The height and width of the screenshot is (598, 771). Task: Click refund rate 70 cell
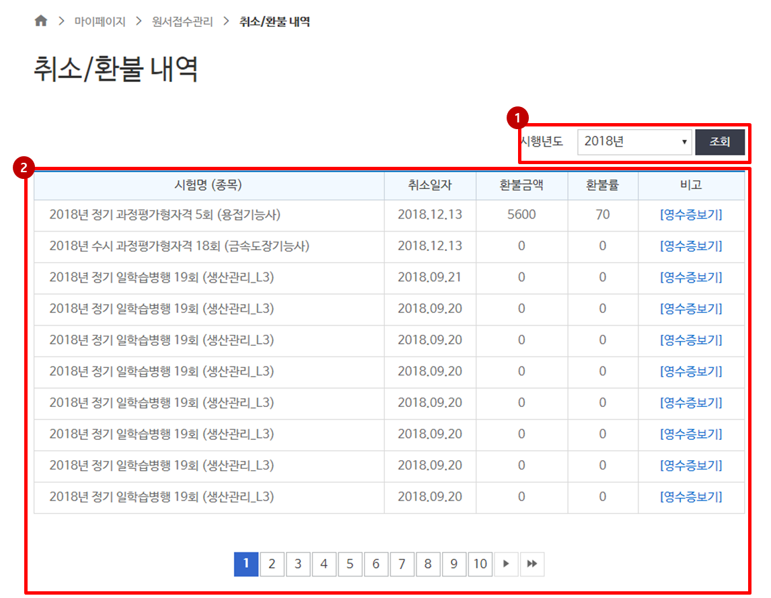click(603, 215)
